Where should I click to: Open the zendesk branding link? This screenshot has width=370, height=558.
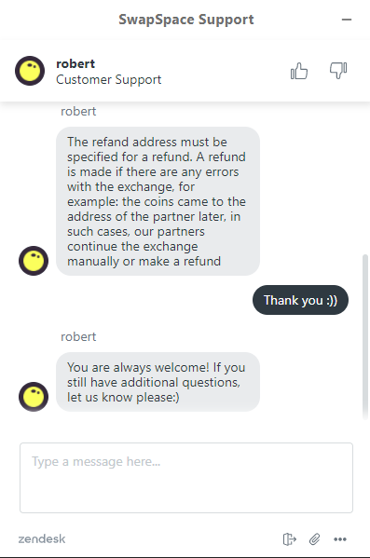[42, 538]
